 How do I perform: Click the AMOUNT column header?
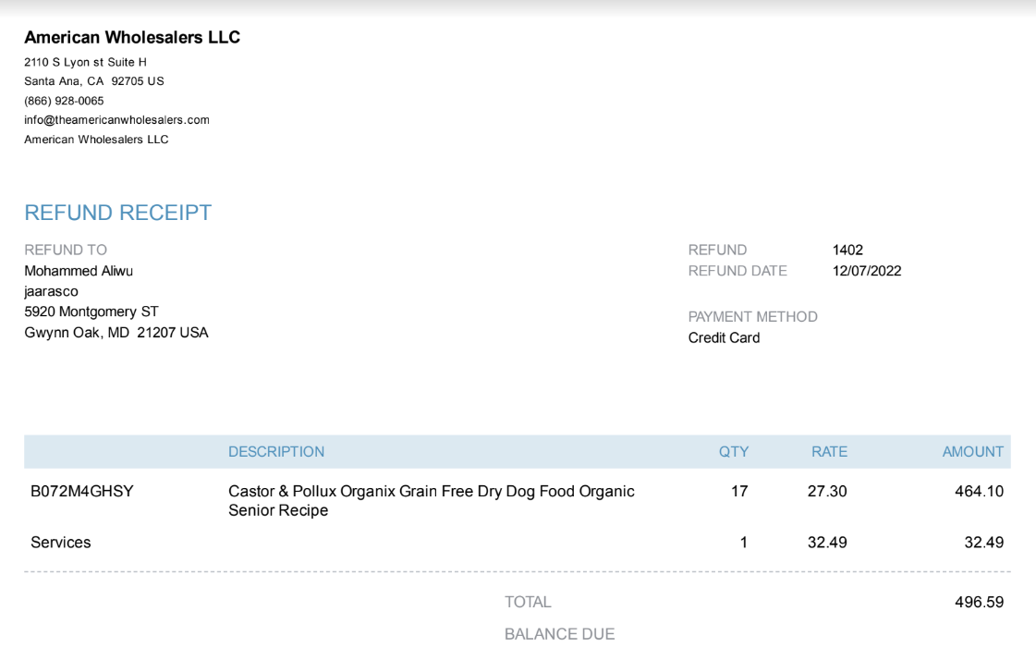pos(972,452)
